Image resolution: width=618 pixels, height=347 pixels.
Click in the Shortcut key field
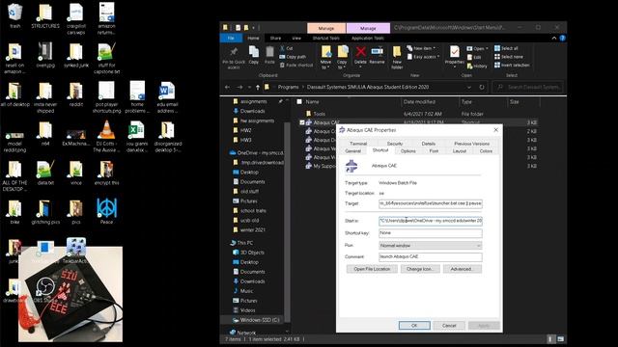pos(431,233)
